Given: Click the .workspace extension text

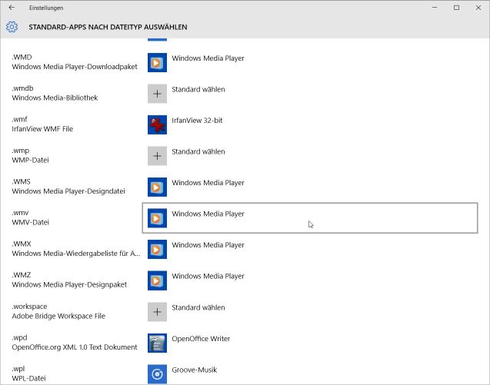Looking at the screenshot, I should coord(29,307).
